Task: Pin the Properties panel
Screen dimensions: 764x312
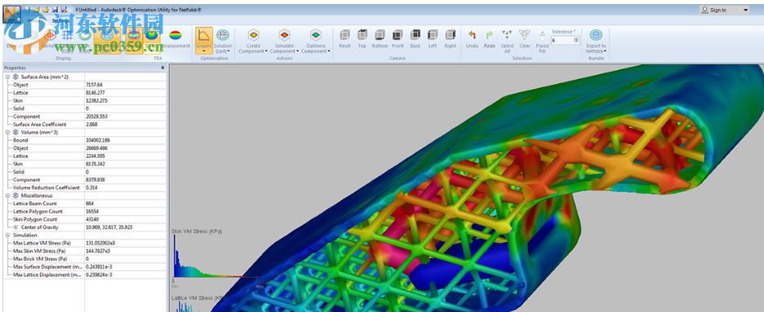Action: pyautogui.click(x=162, y=68)
